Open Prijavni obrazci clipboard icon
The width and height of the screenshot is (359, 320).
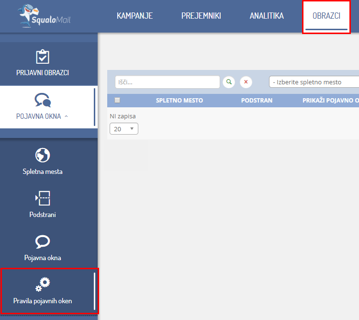43,57
